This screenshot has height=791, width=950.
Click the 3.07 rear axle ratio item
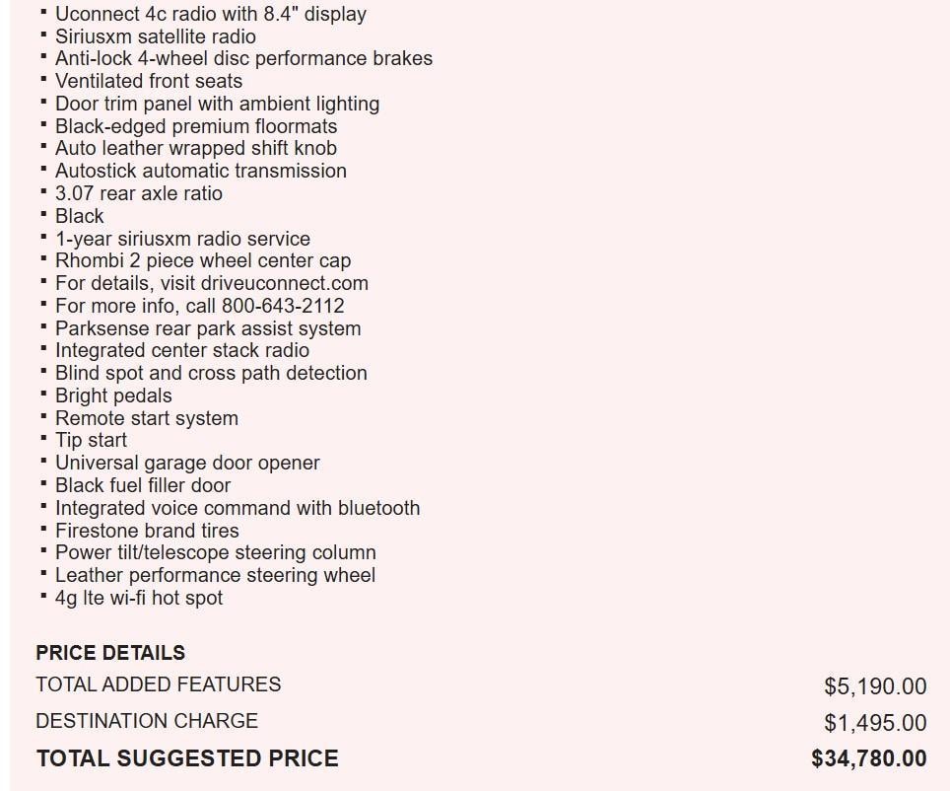point(138,193)
